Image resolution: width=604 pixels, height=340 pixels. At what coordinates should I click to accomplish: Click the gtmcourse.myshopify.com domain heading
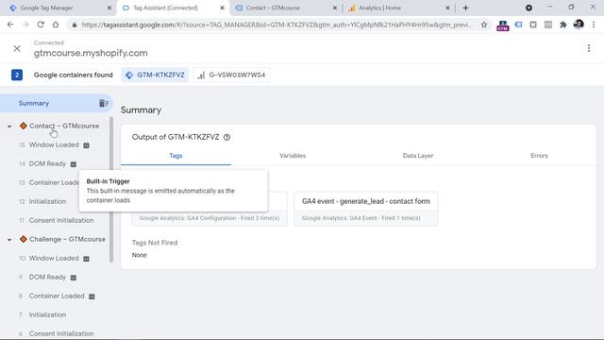[91, 53]
